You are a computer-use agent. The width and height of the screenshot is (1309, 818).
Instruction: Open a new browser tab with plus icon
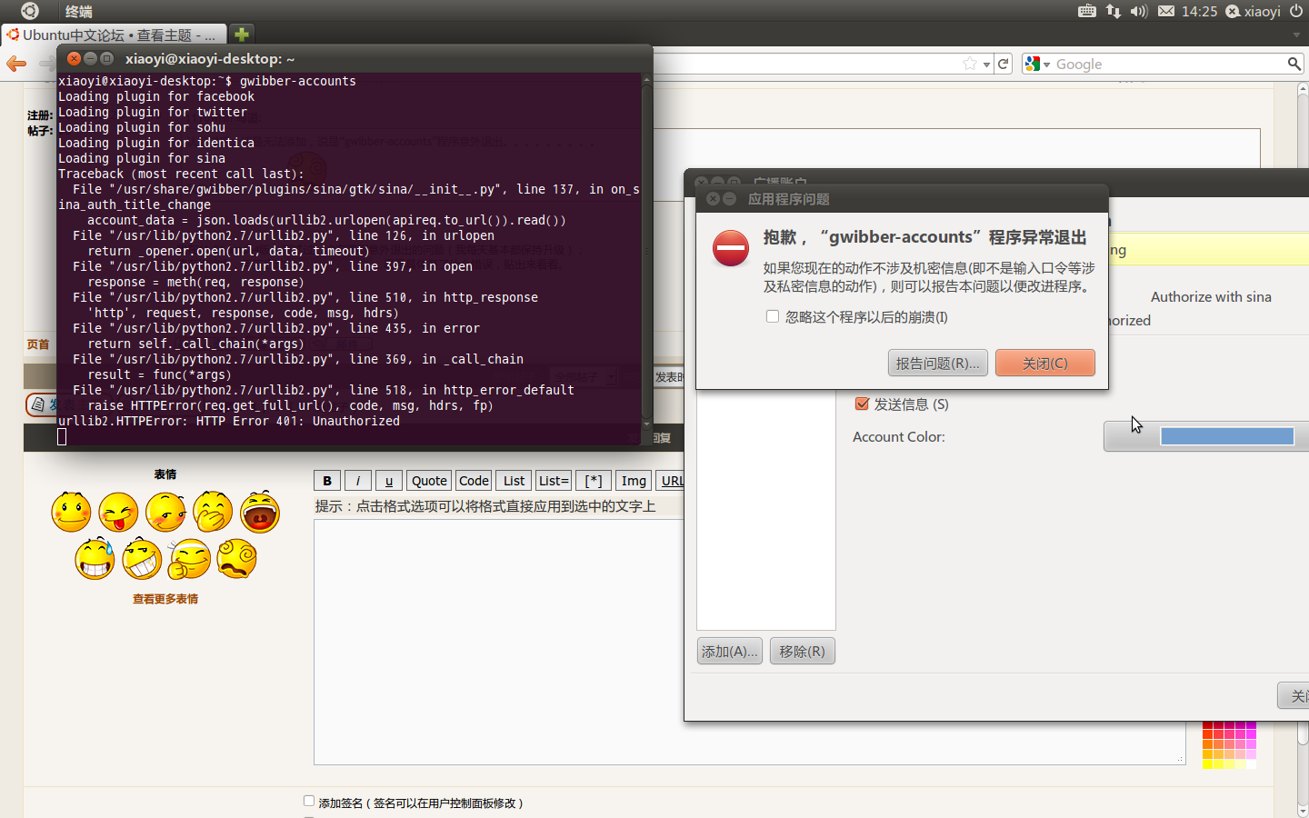242,35
